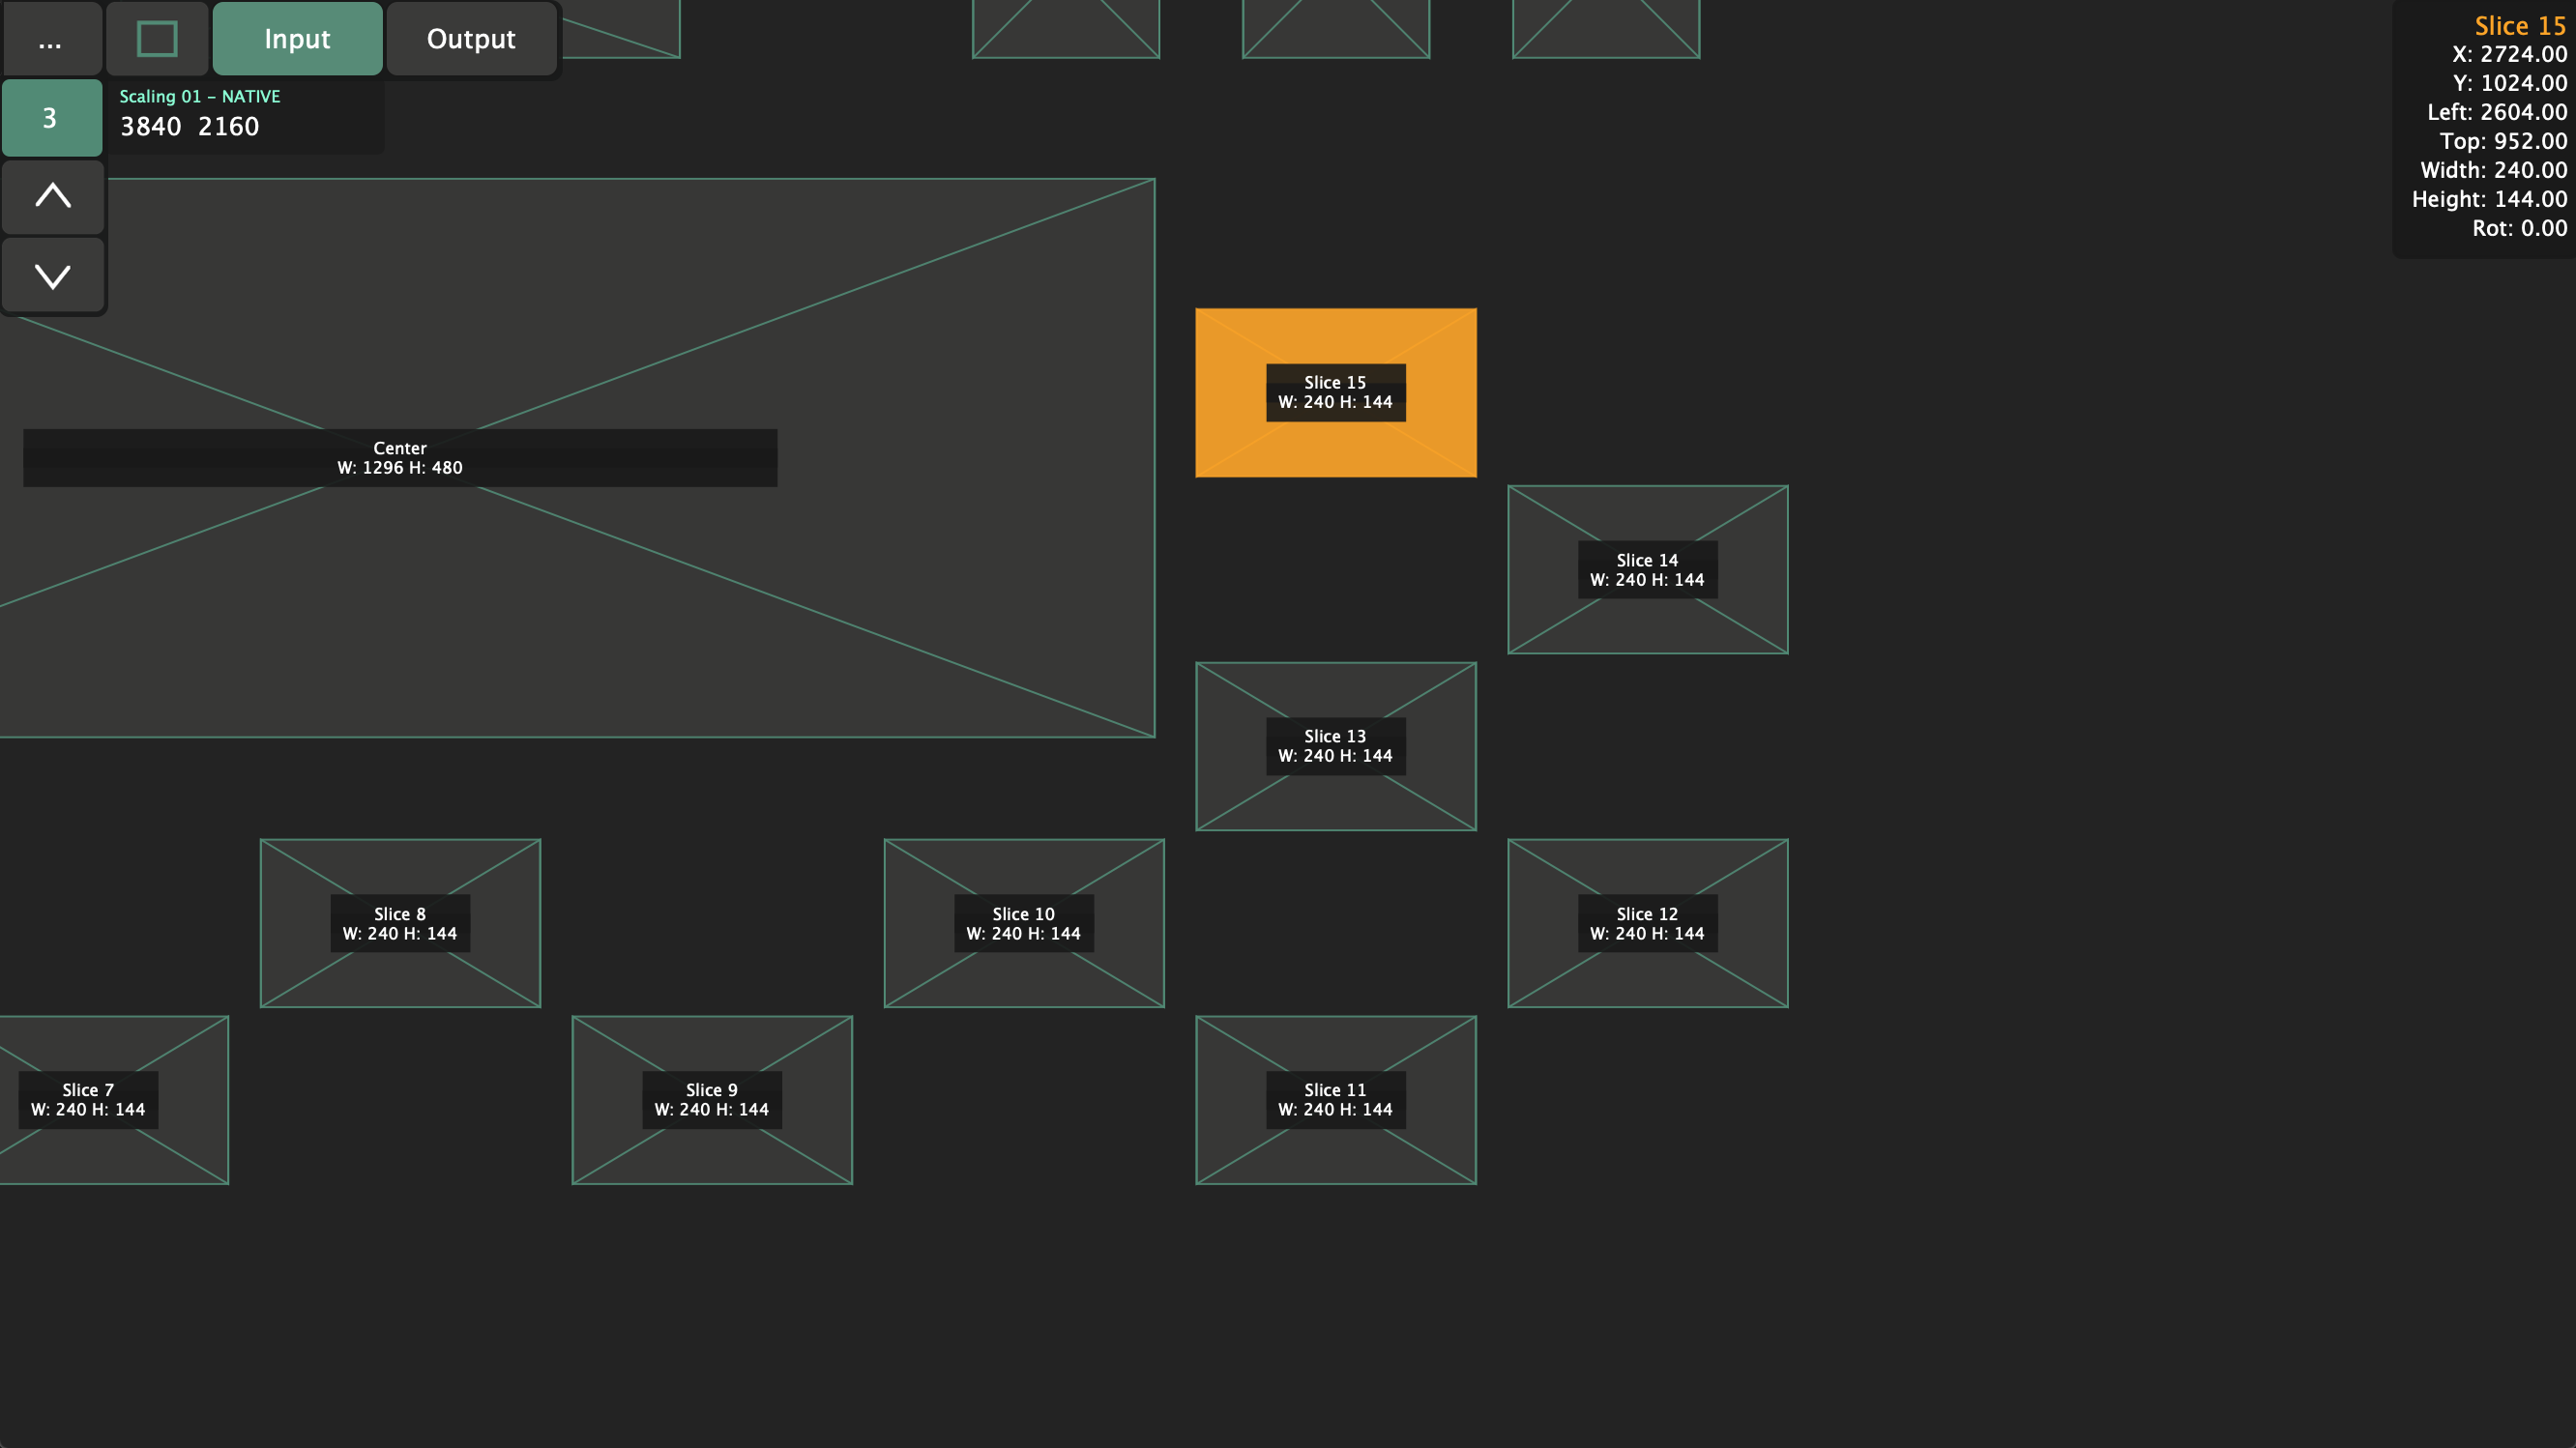
Task: Click the 3840 2160 resolution value
Action: pyautogui.click(x=190, y=127)
